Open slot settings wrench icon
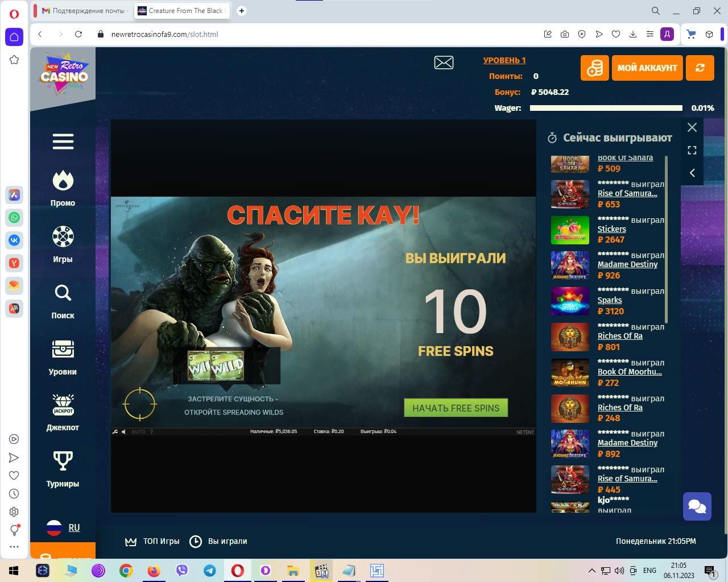Screen dimensions: 728x582 pyautogui.click(x=115, y=432)
